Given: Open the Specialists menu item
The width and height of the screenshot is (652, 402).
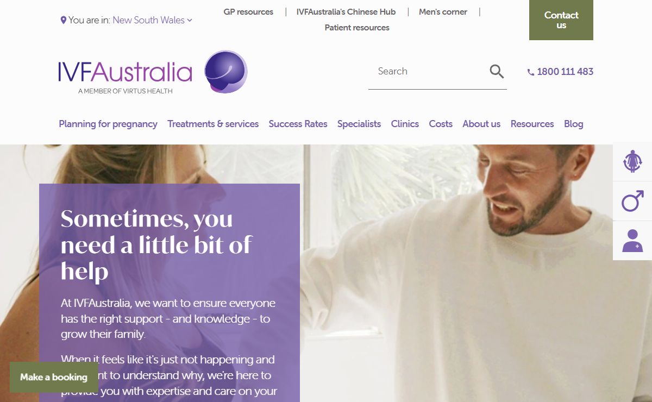Looking at the screenshot, I should pos(359,124).
